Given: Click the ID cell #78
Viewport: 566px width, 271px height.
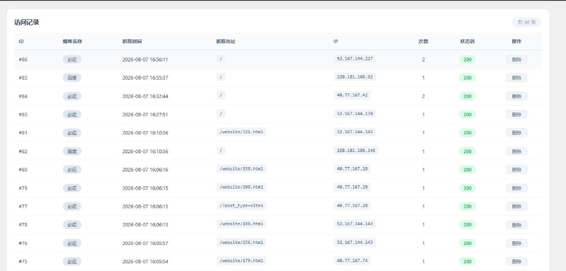Looking at the screenshot, I should tap(23, 225).
